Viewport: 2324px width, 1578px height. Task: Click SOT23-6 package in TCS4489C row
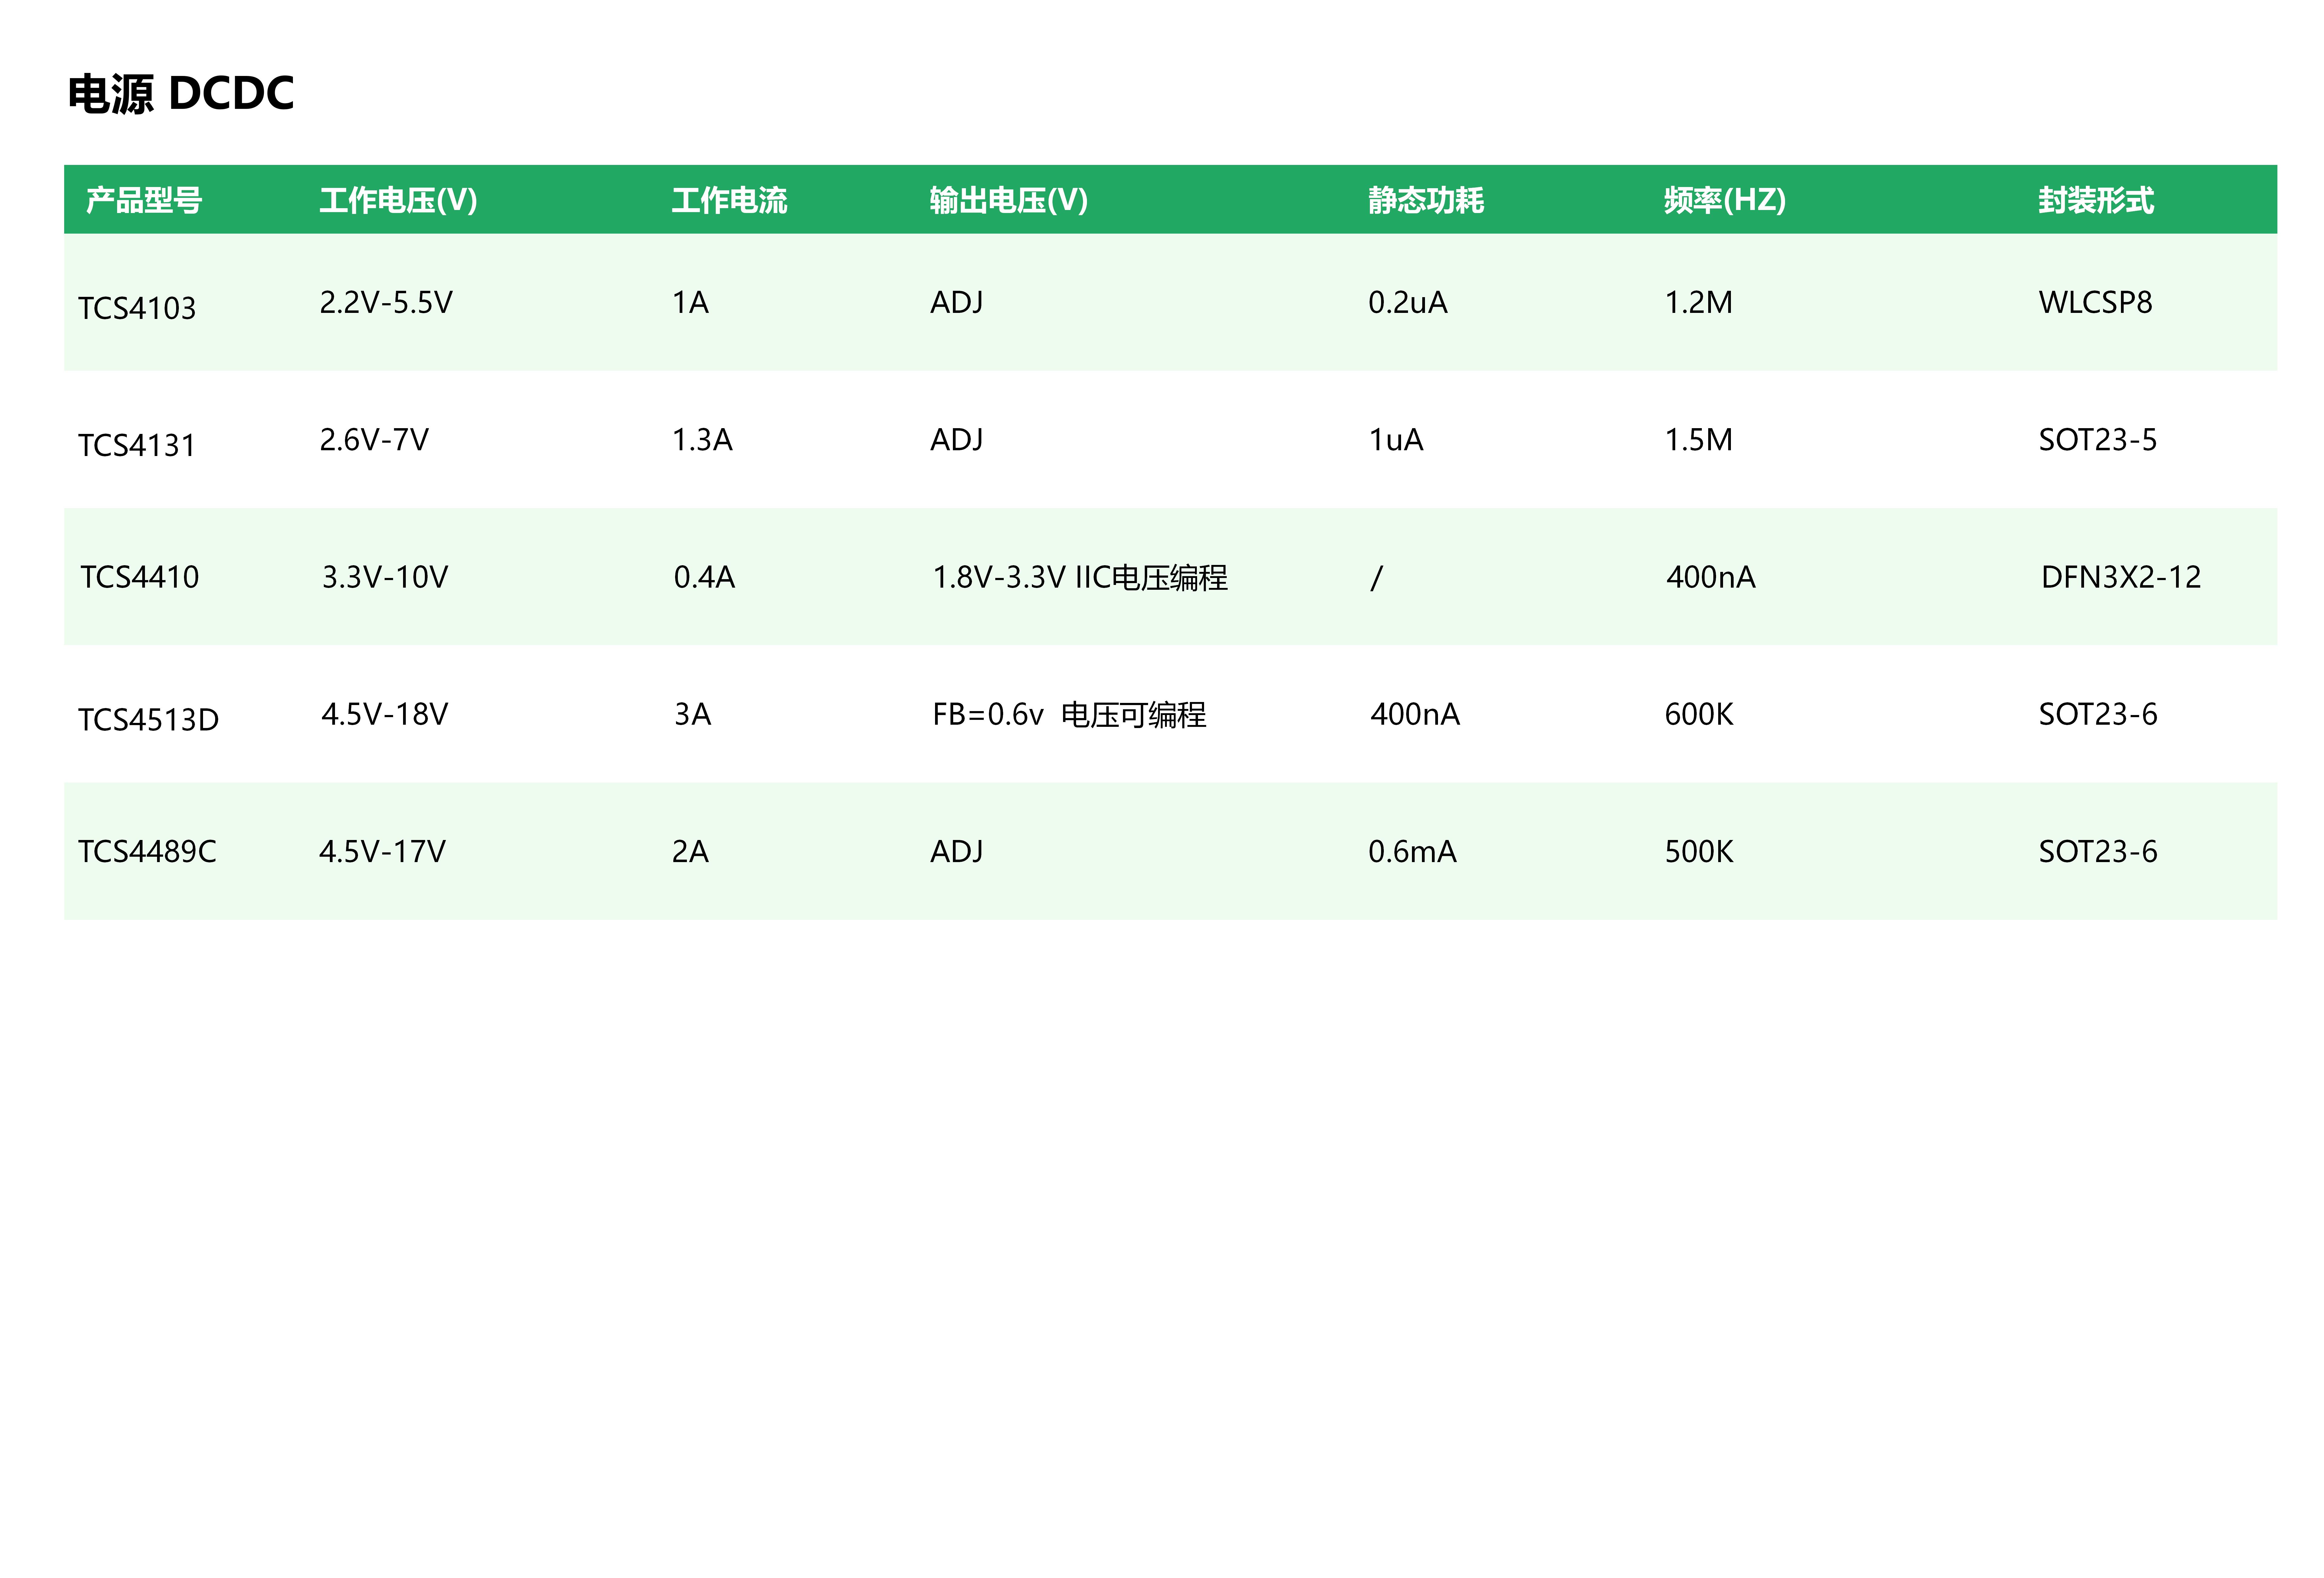pos(2098,851)
